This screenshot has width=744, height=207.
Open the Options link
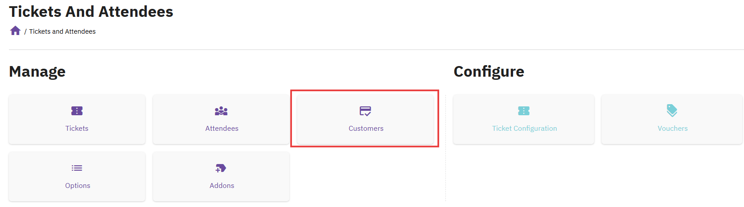click(77, 186)
